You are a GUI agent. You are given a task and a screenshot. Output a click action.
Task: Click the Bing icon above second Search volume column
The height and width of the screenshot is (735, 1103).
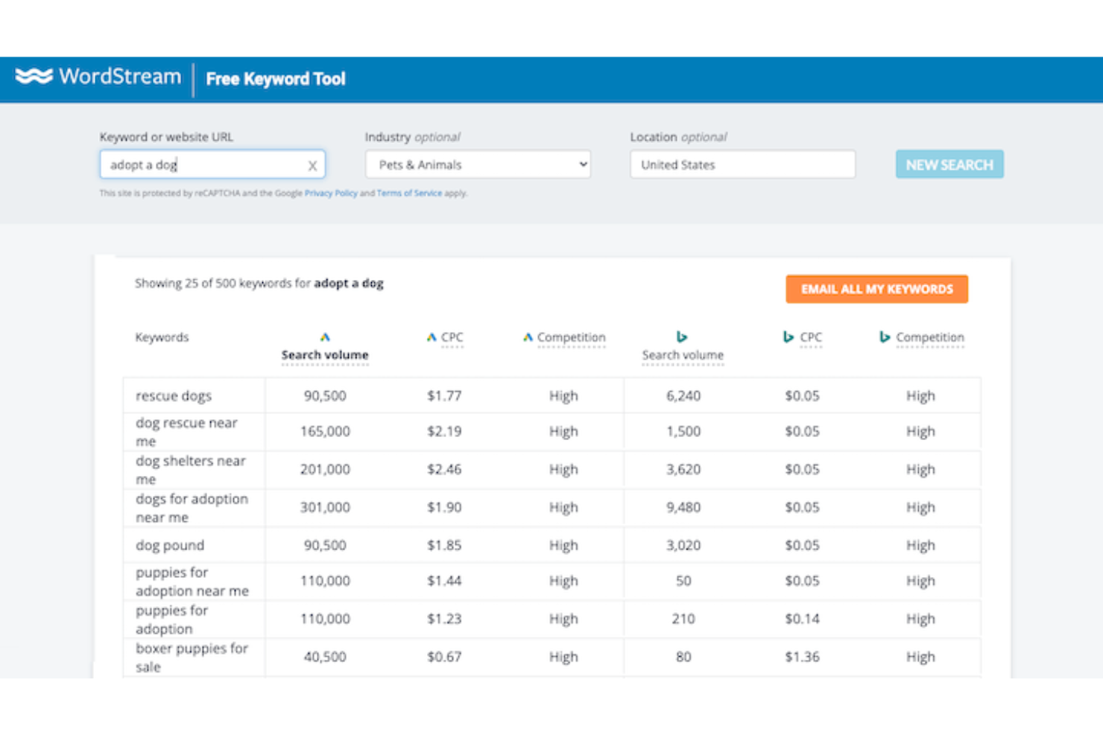click(682, 336)
